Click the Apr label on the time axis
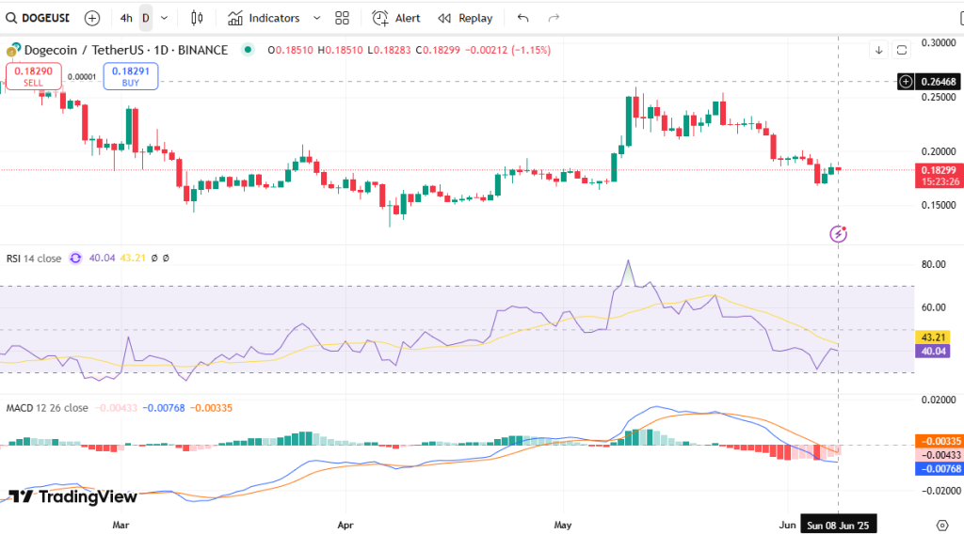The height and width of the screenshot is (534, 964). click(x=345, y=526)
